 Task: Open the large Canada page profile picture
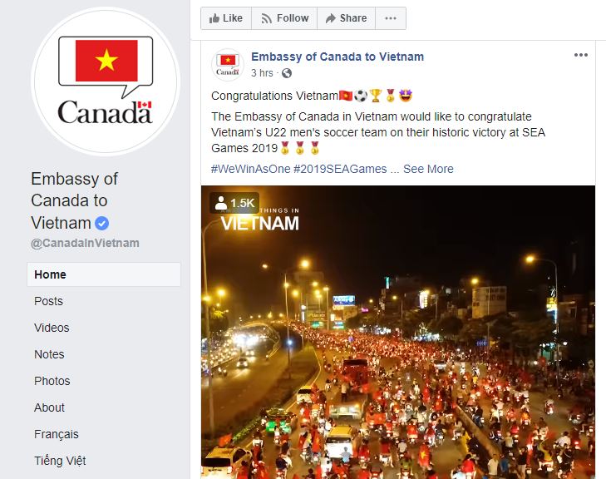pos(106,81)
